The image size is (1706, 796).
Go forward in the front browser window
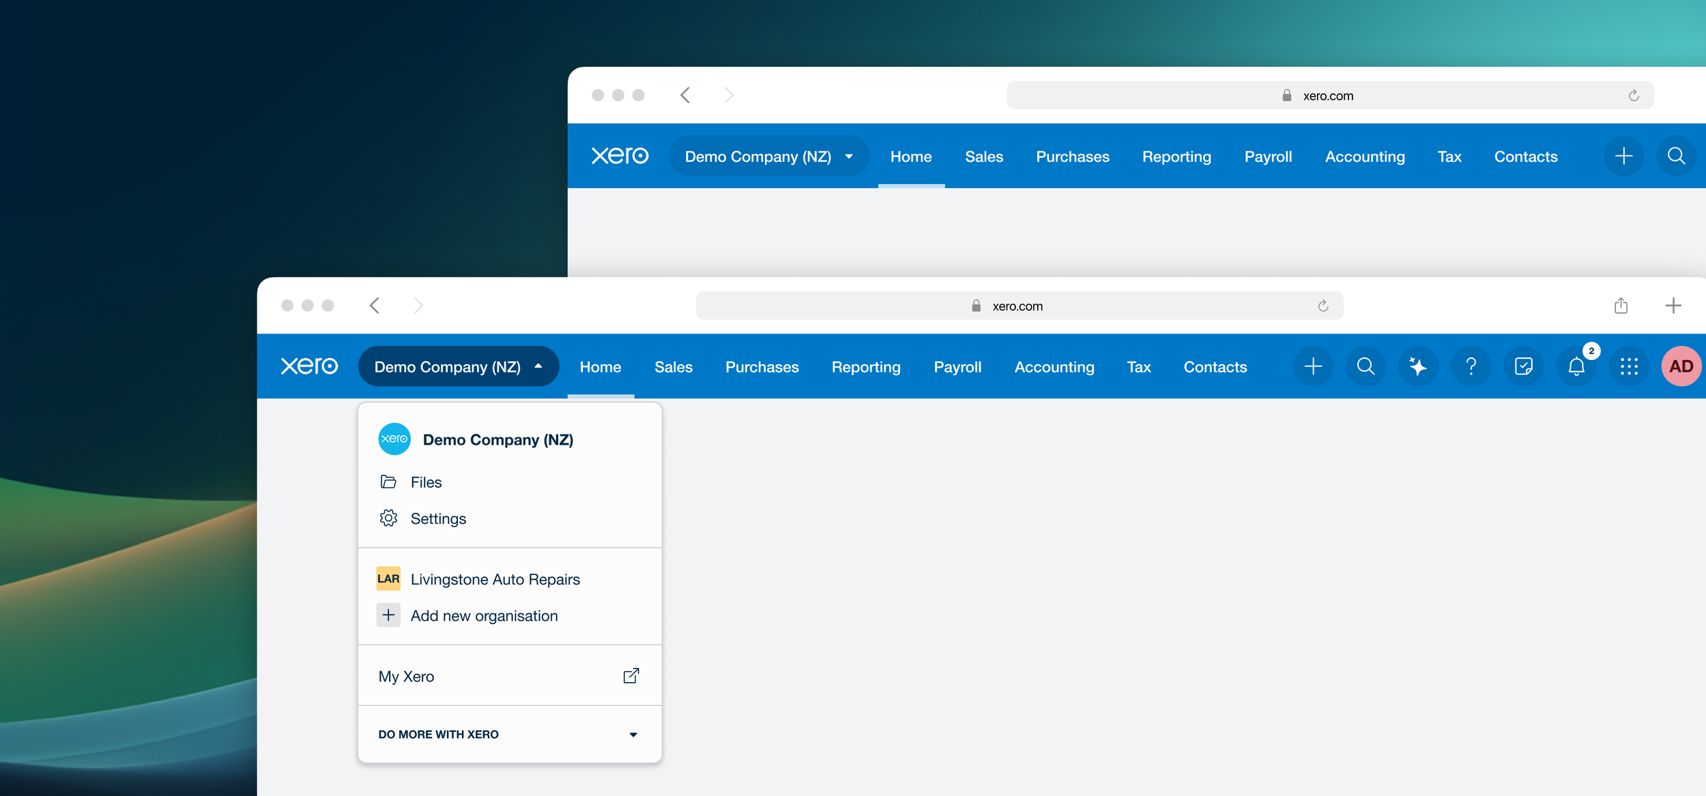418,305
